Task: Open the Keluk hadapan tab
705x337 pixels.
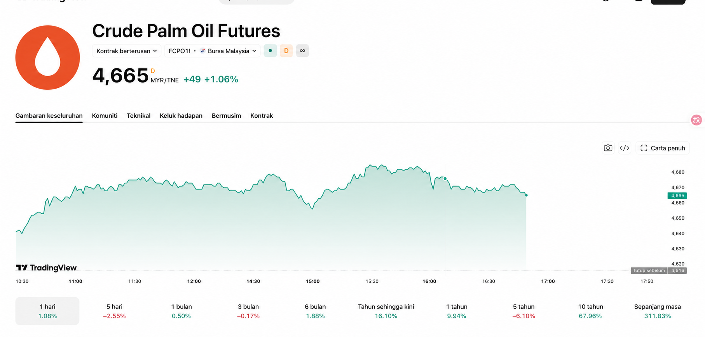Action: pos(181,116)
